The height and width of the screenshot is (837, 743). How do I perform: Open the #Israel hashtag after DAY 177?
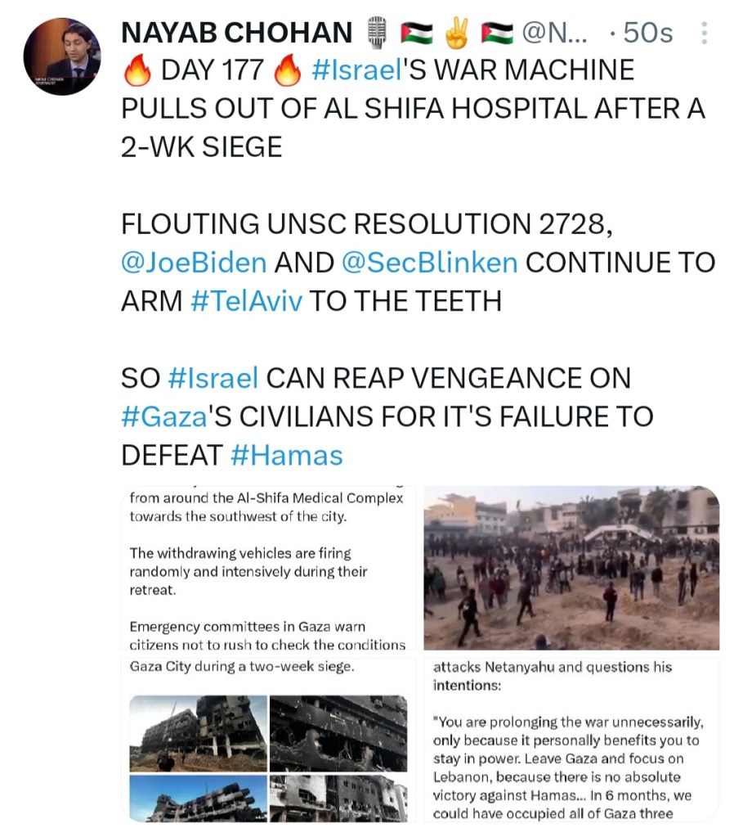[x=356, y=71]
